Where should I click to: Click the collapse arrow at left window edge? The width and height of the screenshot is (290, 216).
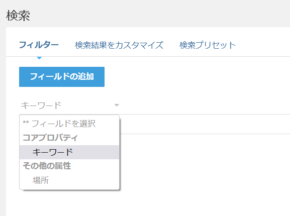(1, 21)
